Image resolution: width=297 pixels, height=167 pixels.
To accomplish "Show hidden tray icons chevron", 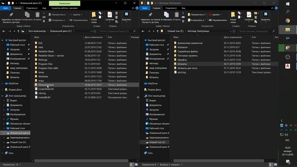I will 282,121.
